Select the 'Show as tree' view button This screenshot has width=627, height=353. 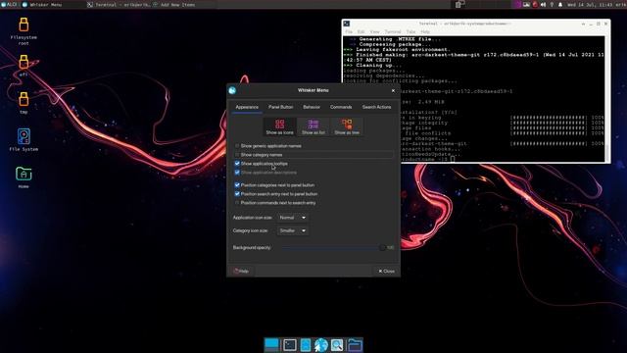tap(347, 126)
